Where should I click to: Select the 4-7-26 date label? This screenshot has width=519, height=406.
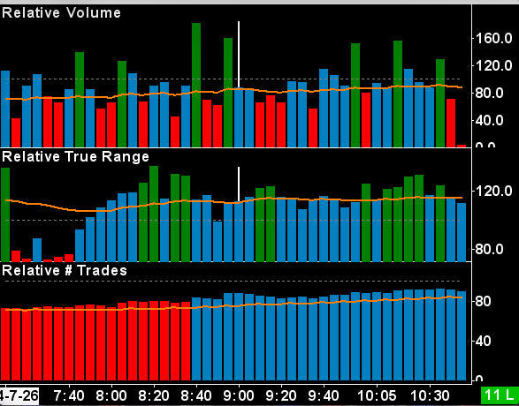pos(19,395)
